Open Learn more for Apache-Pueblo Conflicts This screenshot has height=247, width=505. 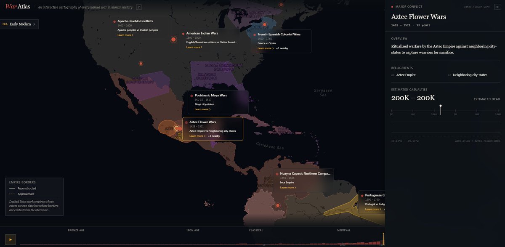(125, 35)
